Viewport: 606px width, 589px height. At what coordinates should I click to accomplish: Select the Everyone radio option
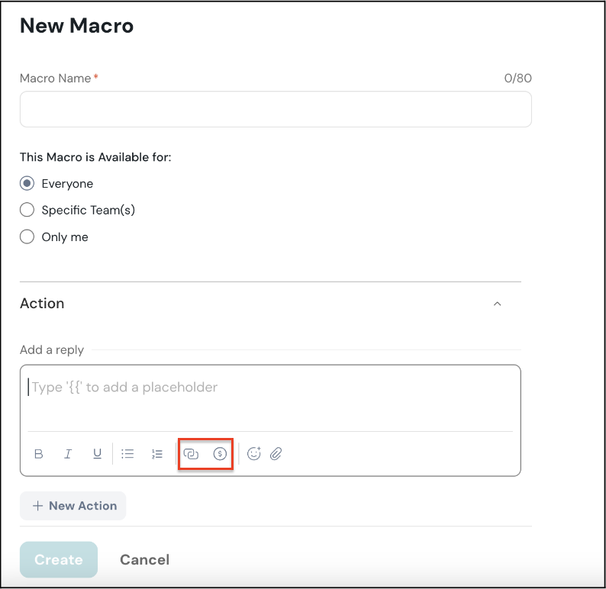pos(27,184)
